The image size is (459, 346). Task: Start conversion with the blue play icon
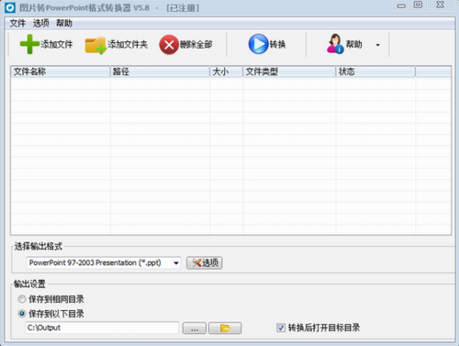coord(258,44)
